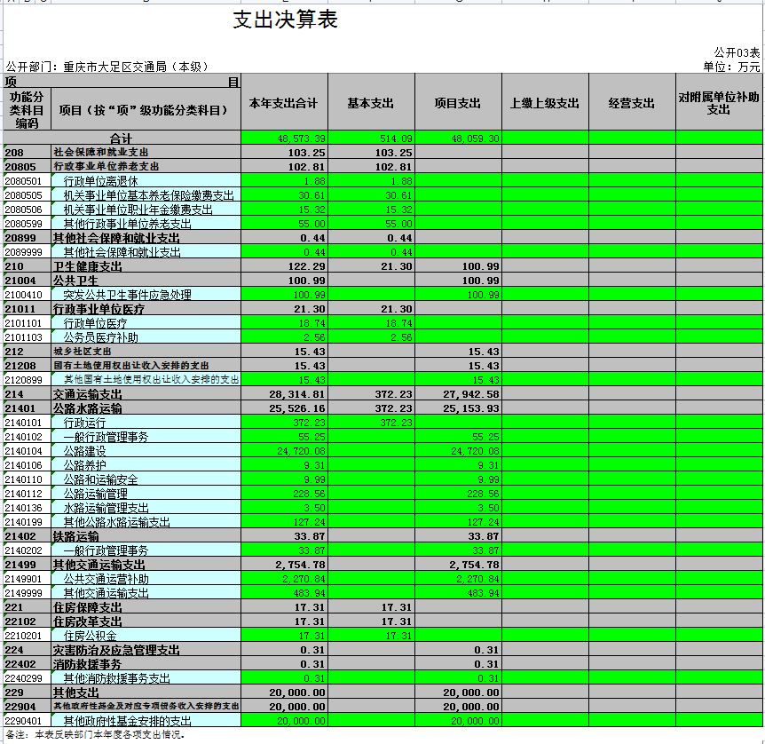
Task: Click the value 27,942.58
Action: click(471, 394)
